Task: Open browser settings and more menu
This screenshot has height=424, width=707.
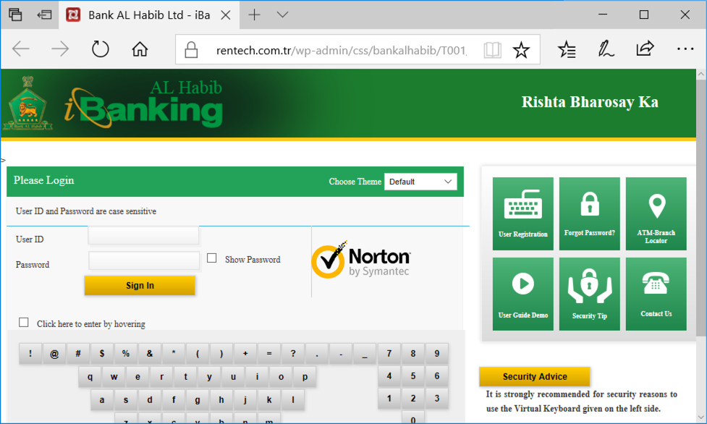Action: coord(685,49)
